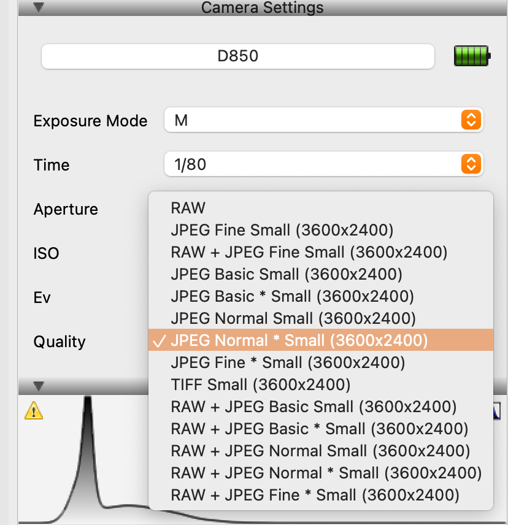Pick RAW + JPEG Basic Small (3600x2400)
Screen dimensions: 508x525
click(321, 407)
